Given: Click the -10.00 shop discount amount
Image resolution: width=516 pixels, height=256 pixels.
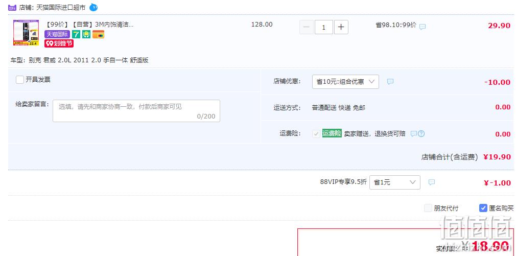Looking at the screenshot, I should (498, 82).
